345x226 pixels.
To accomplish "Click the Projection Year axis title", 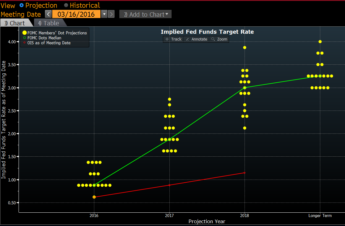I will click(x=207, y=221).
